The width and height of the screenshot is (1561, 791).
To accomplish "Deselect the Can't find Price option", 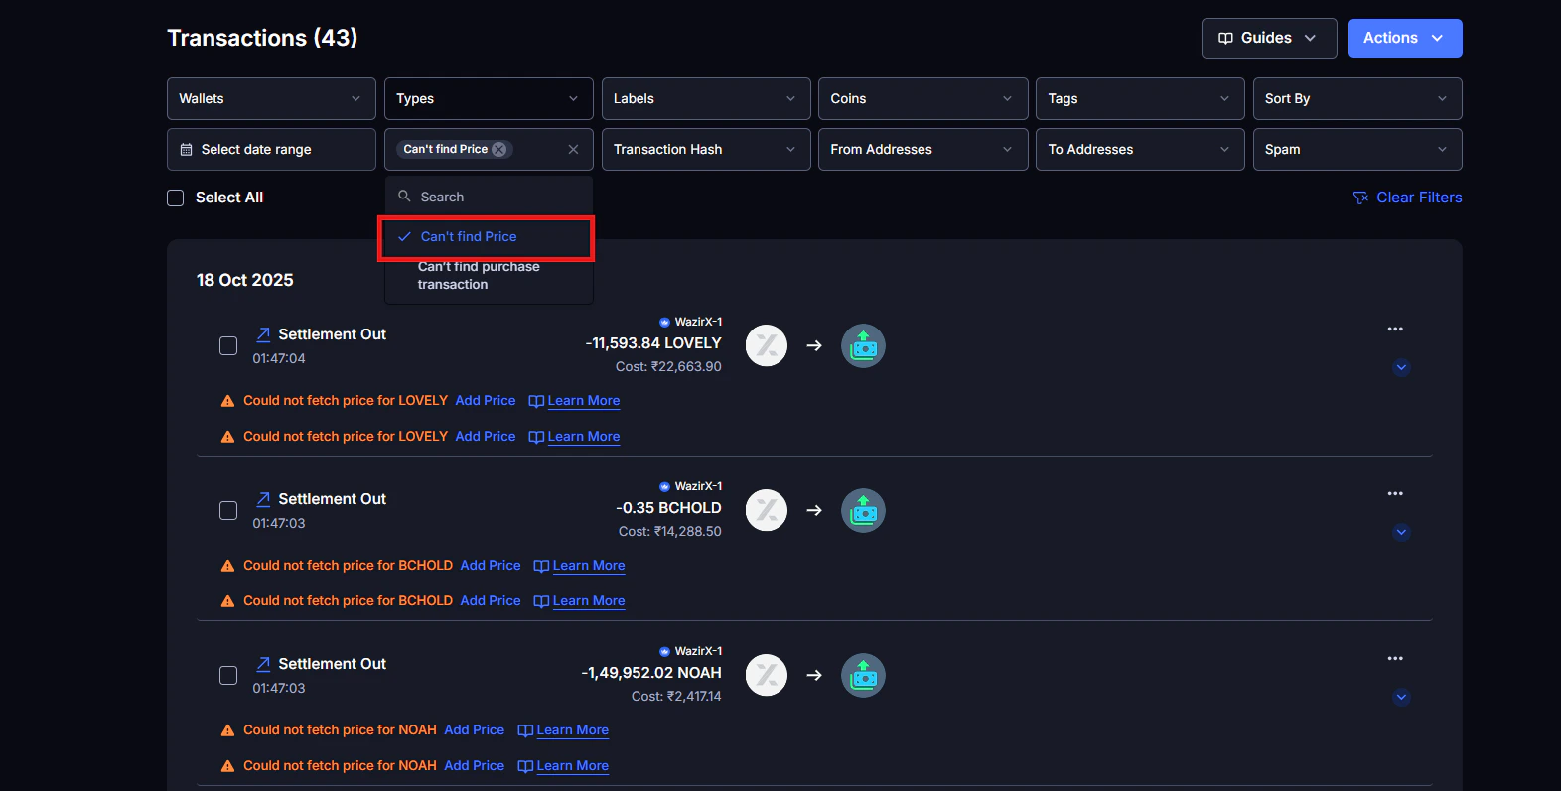I will (x=487, y=237).
